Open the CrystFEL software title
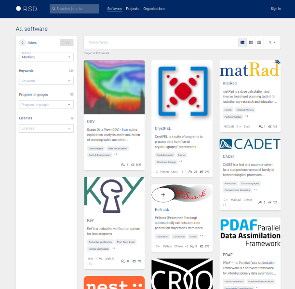Screen dimensions: 295x289 (163, 128)
